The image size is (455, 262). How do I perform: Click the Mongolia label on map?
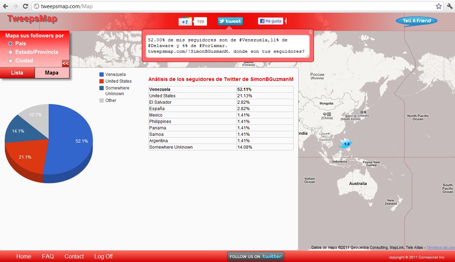pyautogui.click(x=326, y=103)
